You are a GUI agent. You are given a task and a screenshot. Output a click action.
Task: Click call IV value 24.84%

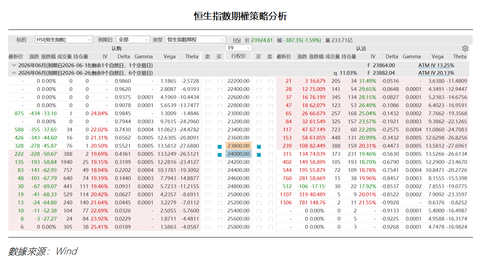(x=99, y=113)
